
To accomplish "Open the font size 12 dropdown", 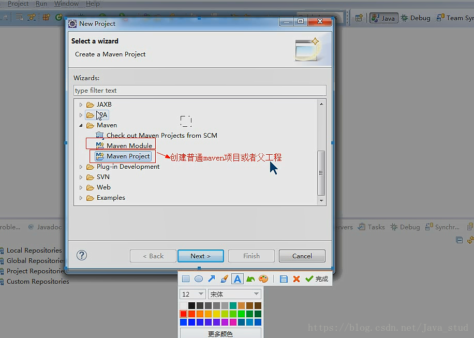I will point(192,294).
